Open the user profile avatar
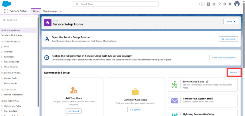This screenshot has height=116, width=245. tap(237, 4)
